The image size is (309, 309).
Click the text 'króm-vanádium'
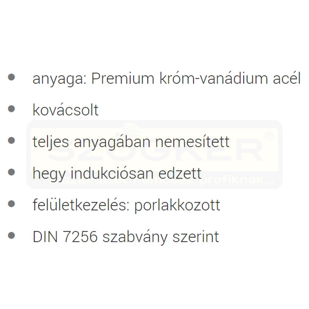[214, 78]
